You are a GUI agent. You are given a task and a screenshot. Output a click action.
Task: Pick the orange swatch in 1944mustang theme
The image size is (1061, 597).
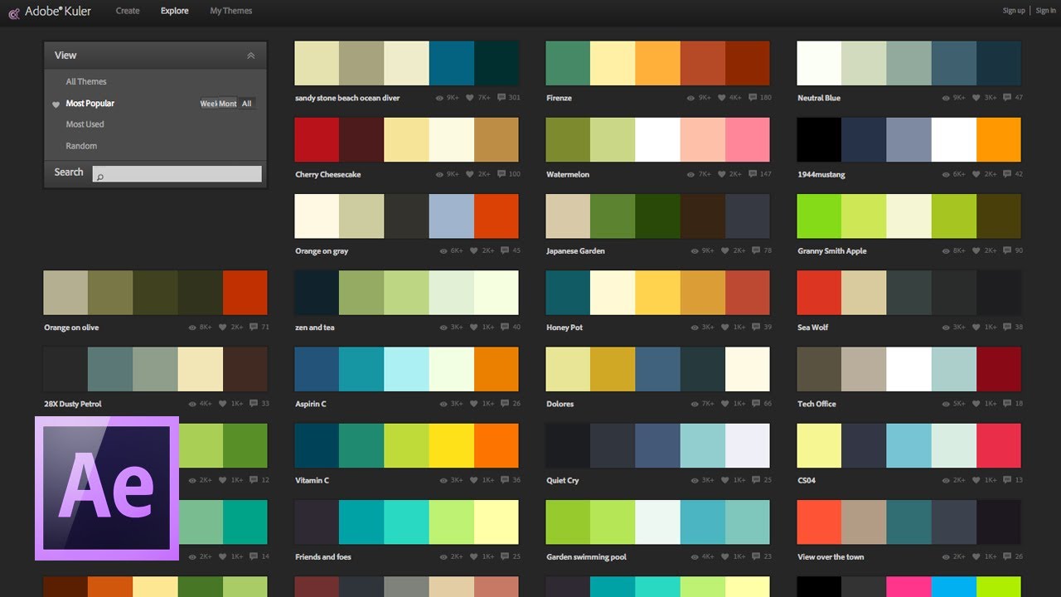pos(999,139)
